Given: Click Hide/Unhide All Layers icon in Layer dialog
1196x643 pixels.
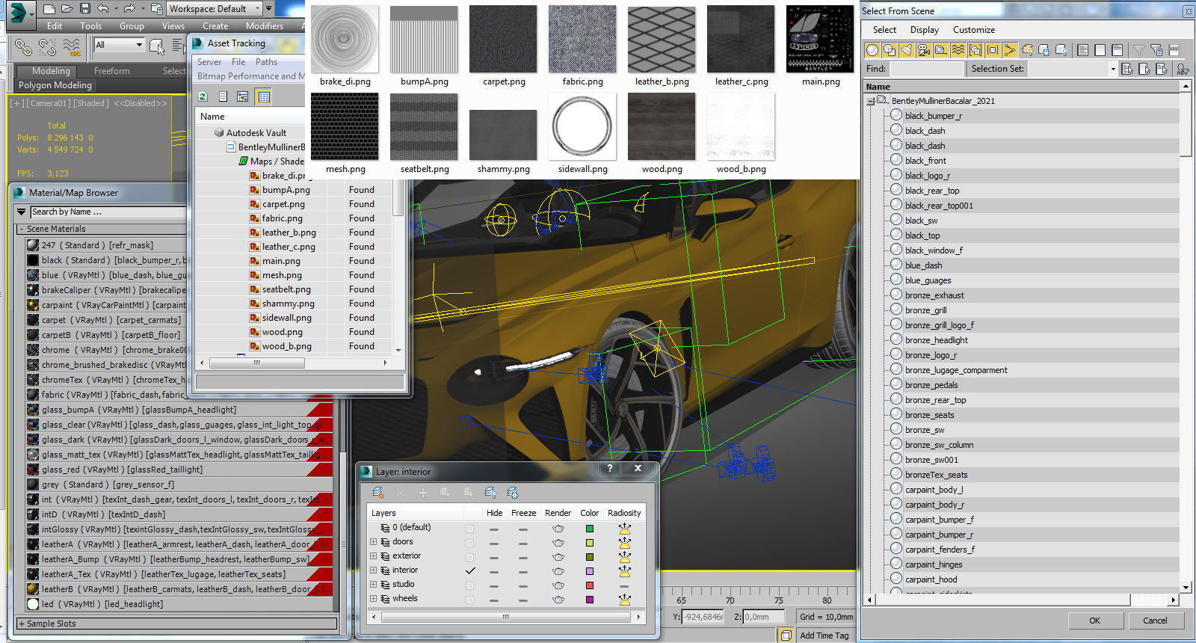Looking at the screenshot, I should 490,493.
